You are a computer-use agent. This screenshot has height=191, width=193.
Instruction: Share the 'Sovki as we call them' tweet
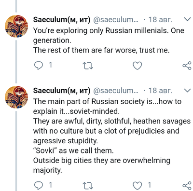coord(187,185)
